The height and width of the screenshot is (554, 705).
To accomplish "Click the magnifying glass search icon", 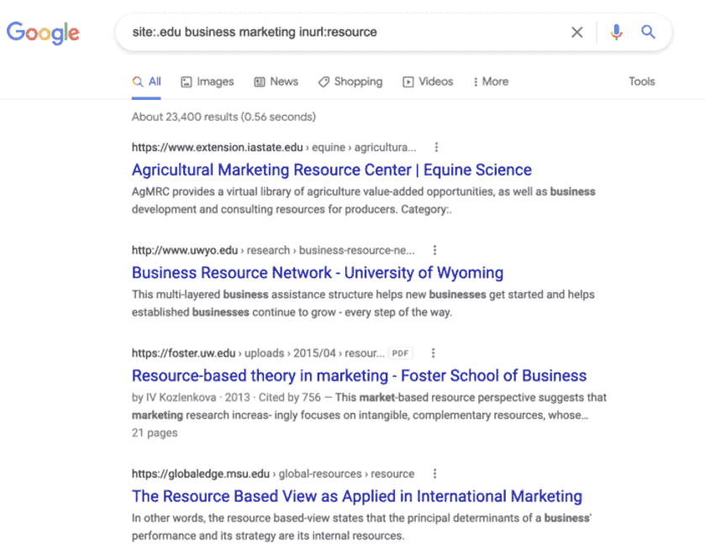I will point(648,32).
